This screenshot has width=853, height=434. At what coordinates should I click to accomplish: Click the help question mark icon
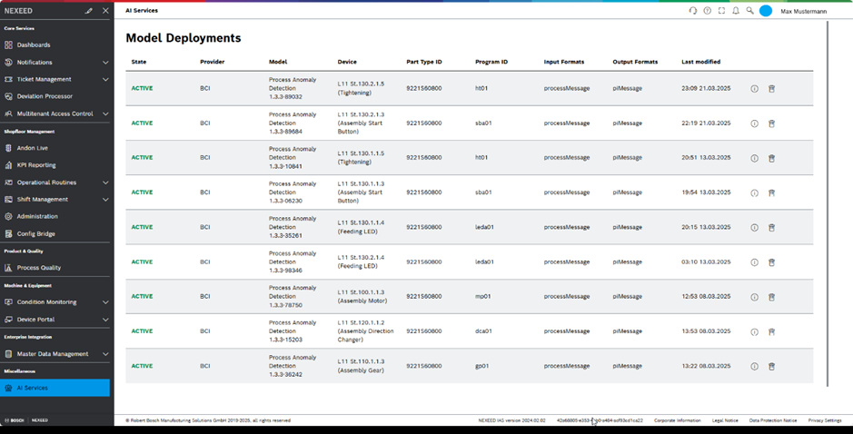(708, 11)
